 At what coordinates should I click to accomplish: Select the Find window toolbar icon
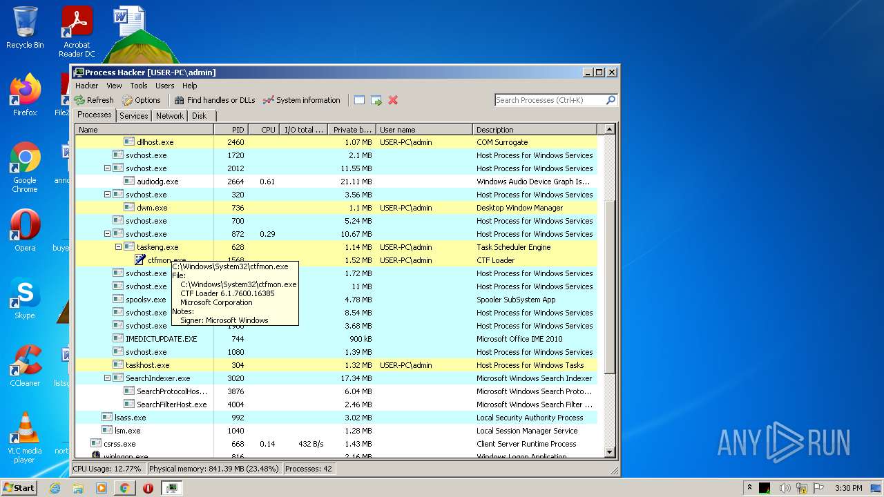pos(359,100)
